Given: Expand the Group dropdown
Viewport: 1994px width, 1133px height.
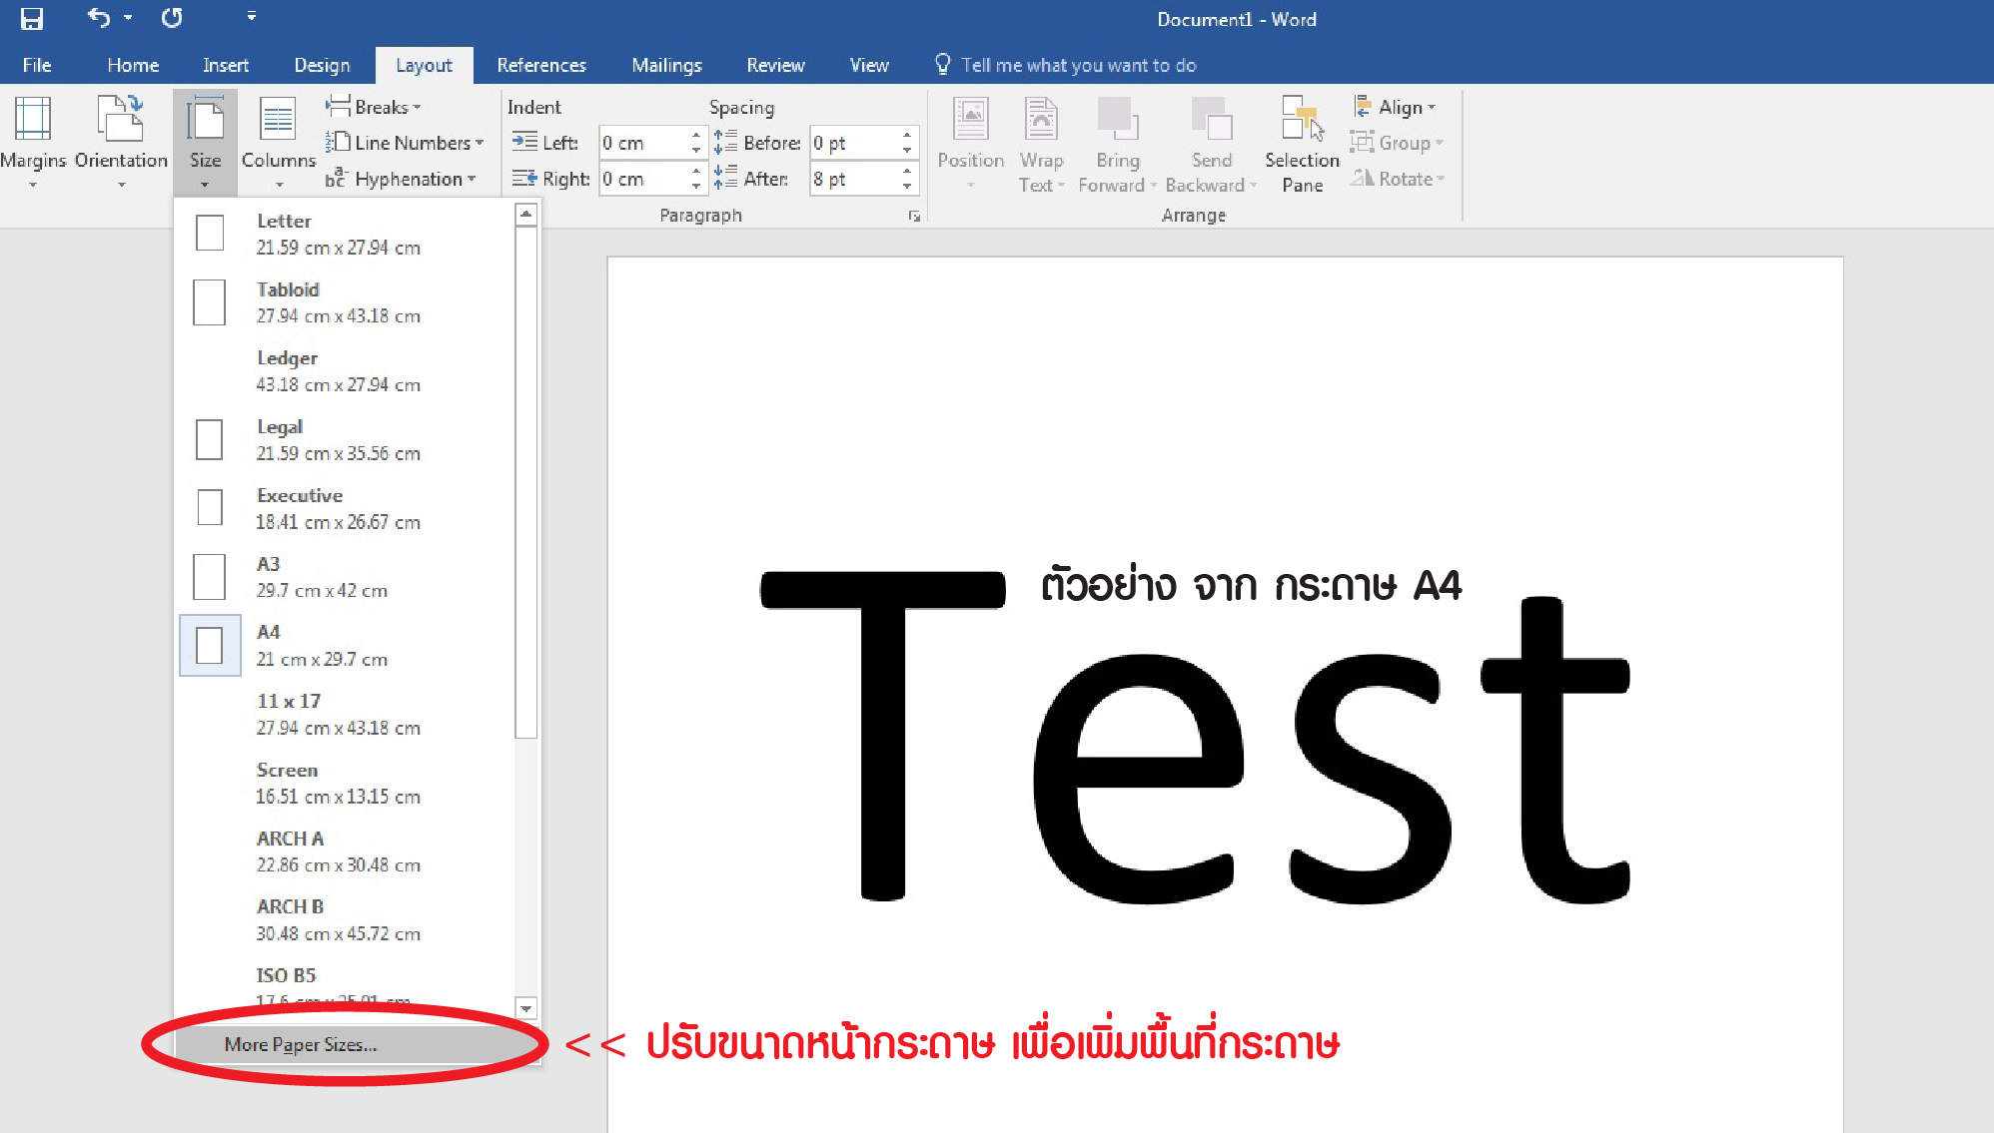Looking at the screenshot, I should pos(1397,143).
